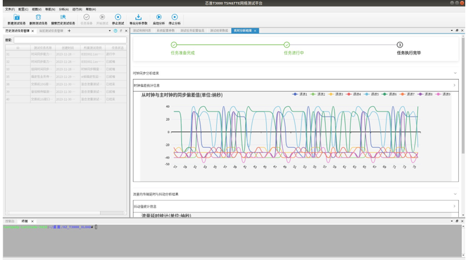Collapse the 时钟同步分析结果 section
Image resolution: width=468 pixels, height=260 pixels.
(x=455, y=73)
